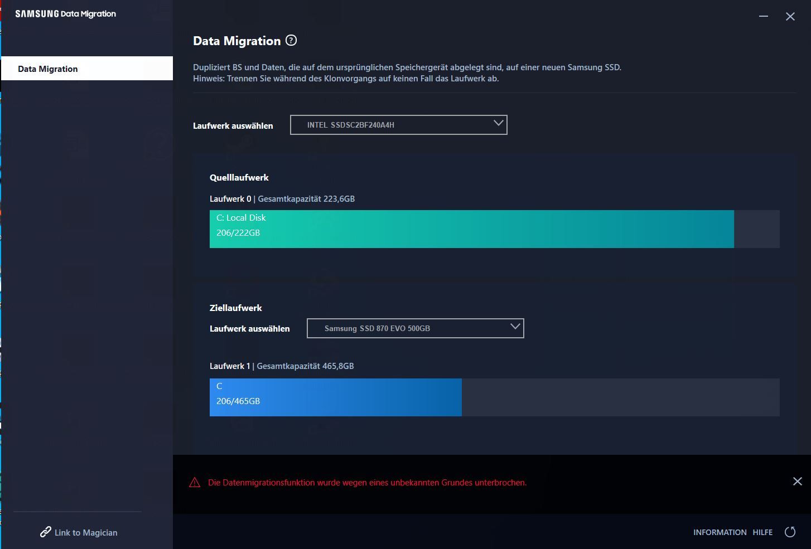Minimize the Samsung Data Migration window
The height and width of the screenshot is (549, 811).
[x=764, y=16]
